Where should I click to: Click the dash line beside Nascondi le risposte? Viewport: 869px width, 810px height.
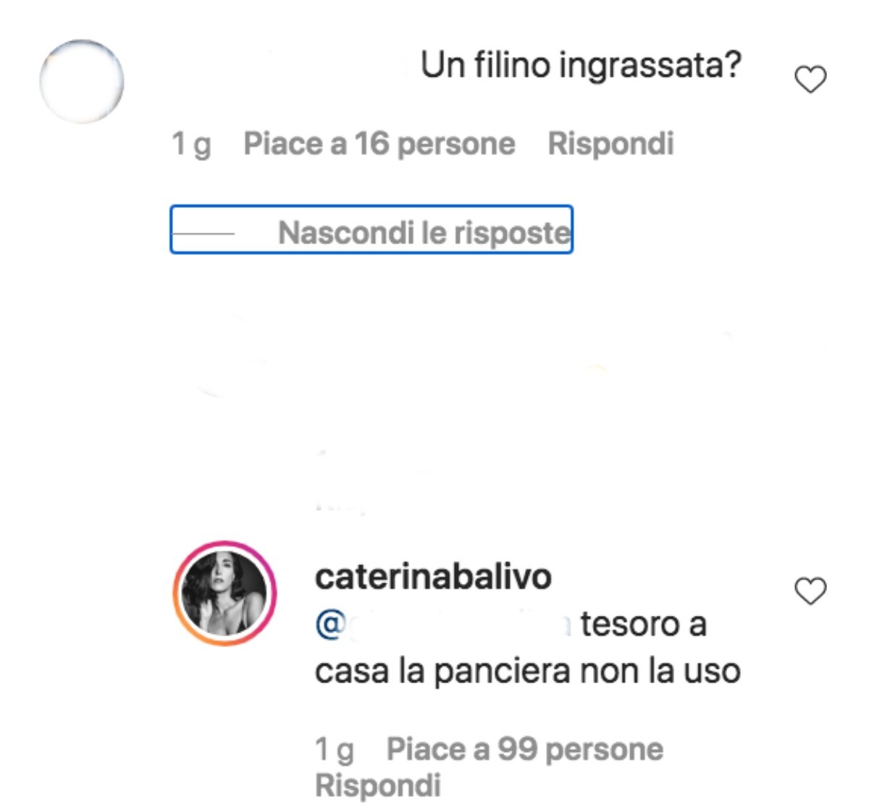202,233
